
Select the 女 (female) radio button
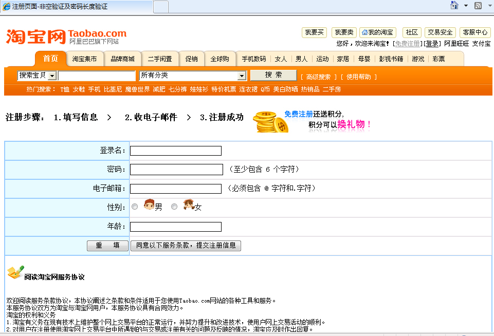[174, 207]
